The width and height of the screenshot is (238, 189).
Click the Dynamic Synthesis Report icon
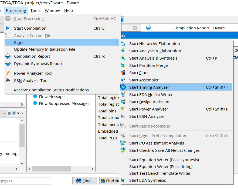click(8, 63)
